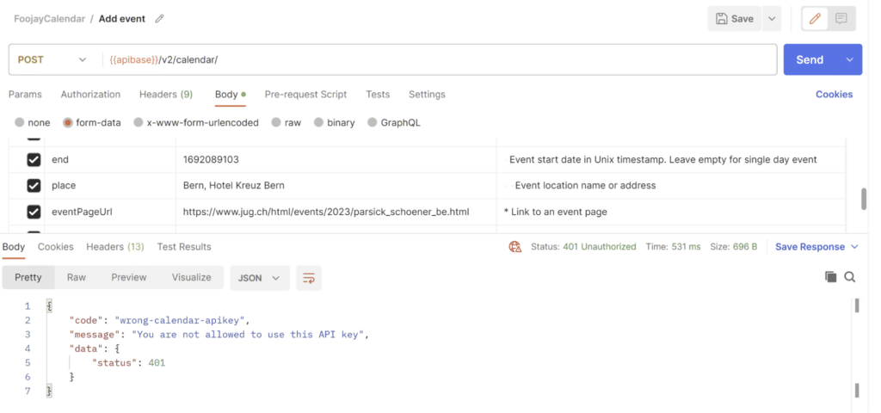The image size is (881, 413).
Task: Click the pencil icon to rename the request
Action: [159, 19]
